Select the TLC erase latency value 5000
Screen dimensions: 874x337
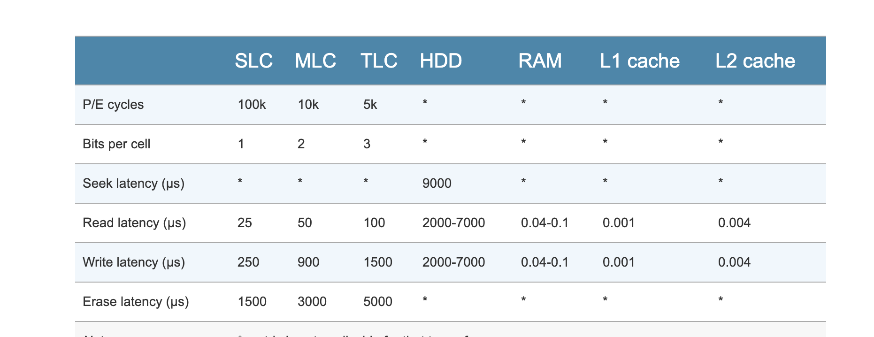pyautogui.click(x=377, y=301)
